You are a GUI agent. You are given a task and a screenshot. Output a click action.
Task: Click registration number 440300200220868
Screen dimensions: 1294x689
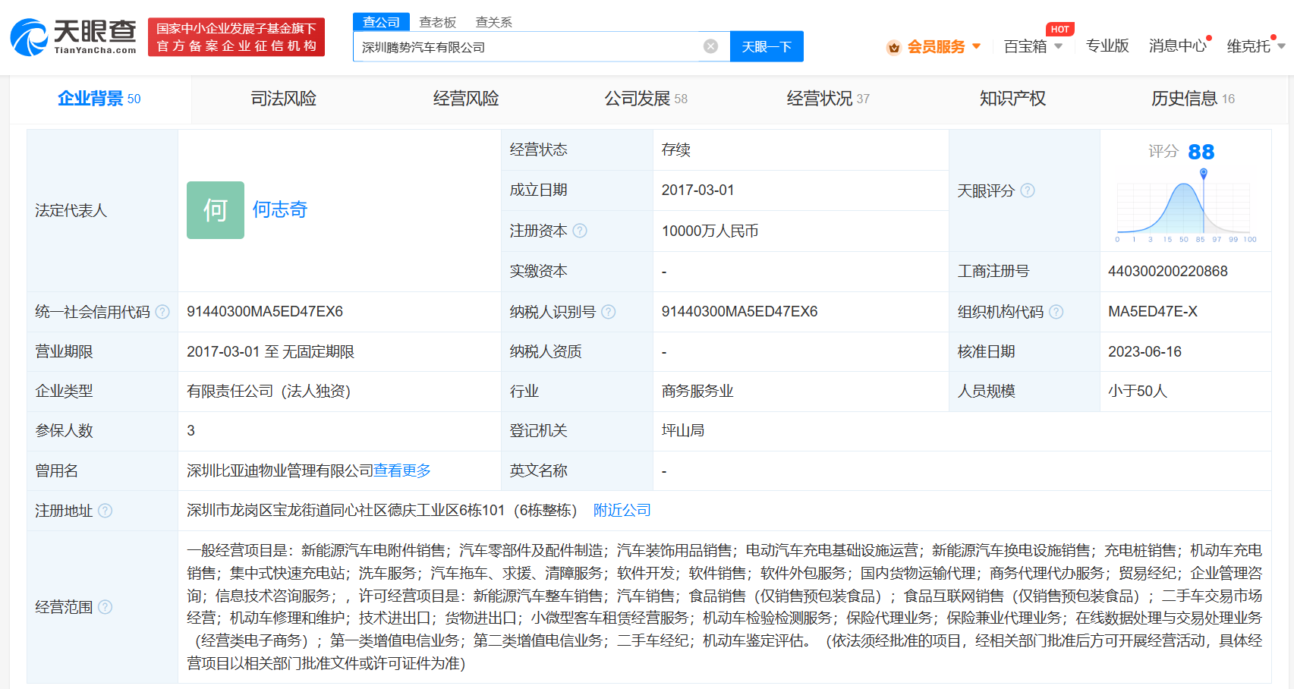coord(1168,272)
